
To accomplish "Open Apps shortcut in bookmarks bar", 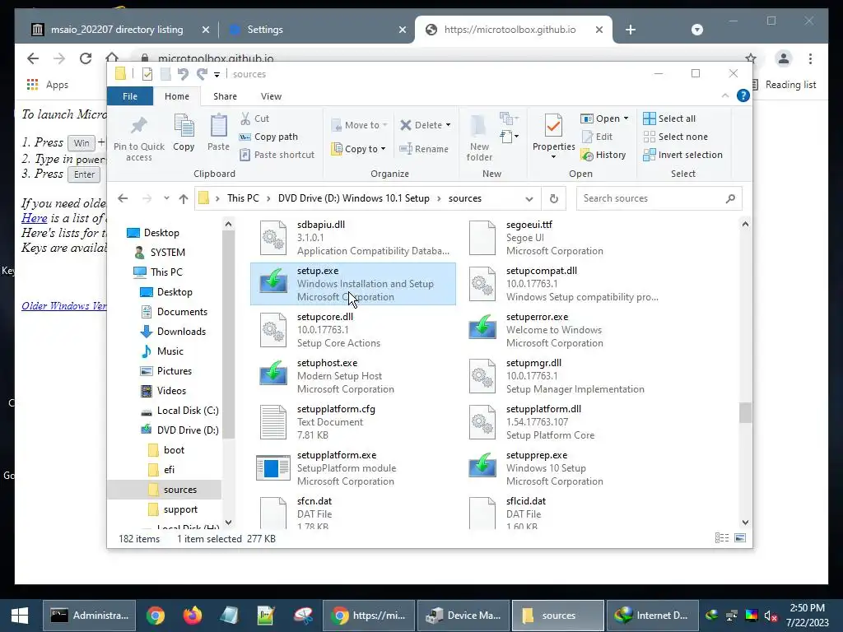I will pyautogui.click(x=47, y=85).
